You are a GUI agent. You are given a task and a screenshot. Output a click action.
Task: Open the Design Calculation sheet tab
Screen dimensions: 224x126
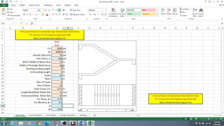[68, 115]
